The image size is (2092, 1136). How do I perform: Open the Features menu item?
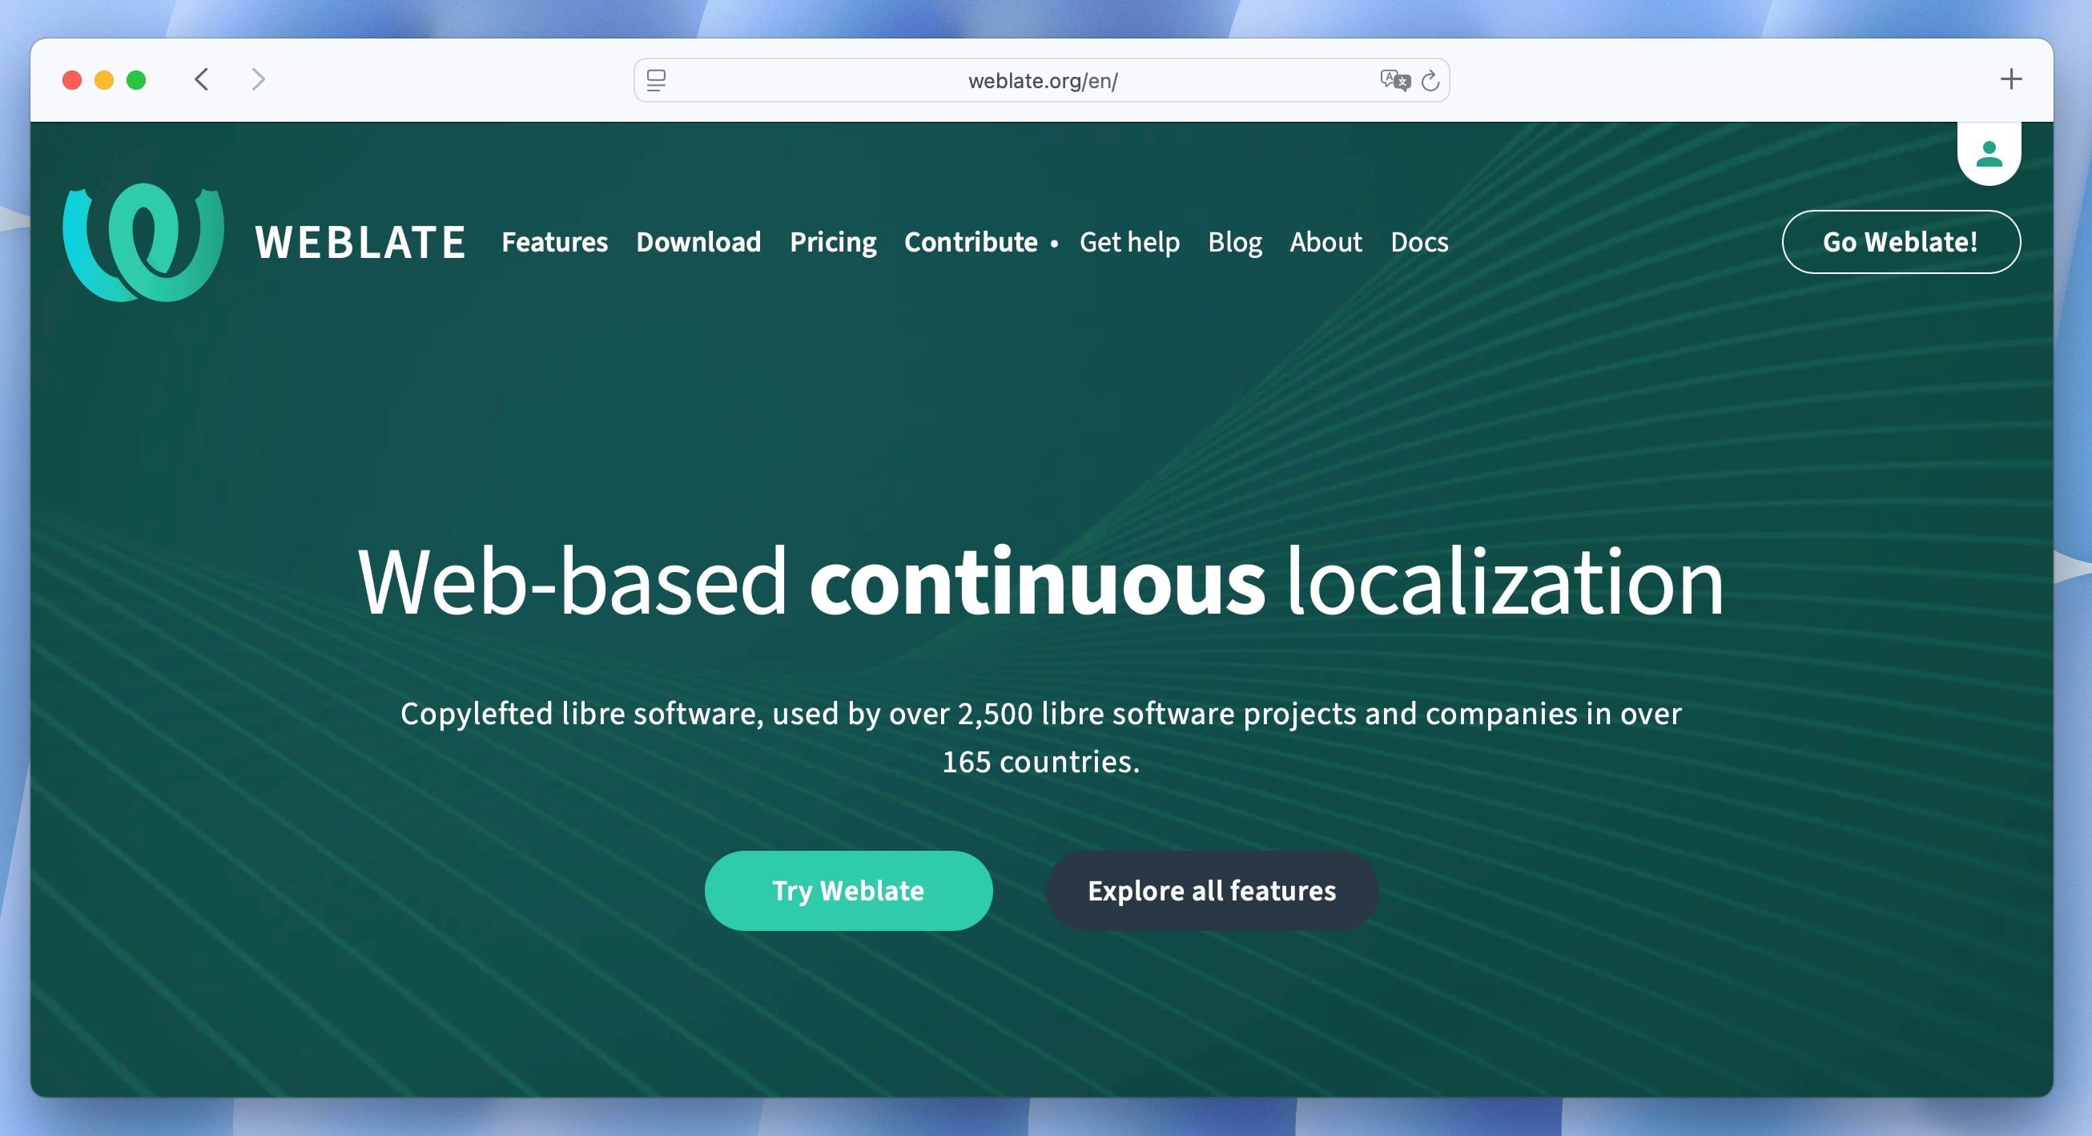click(555, 242)
